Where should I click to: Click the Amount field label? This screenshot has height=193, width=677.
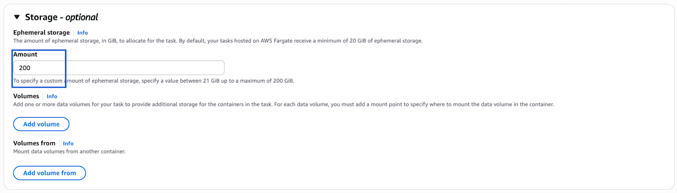pos(25,54)
